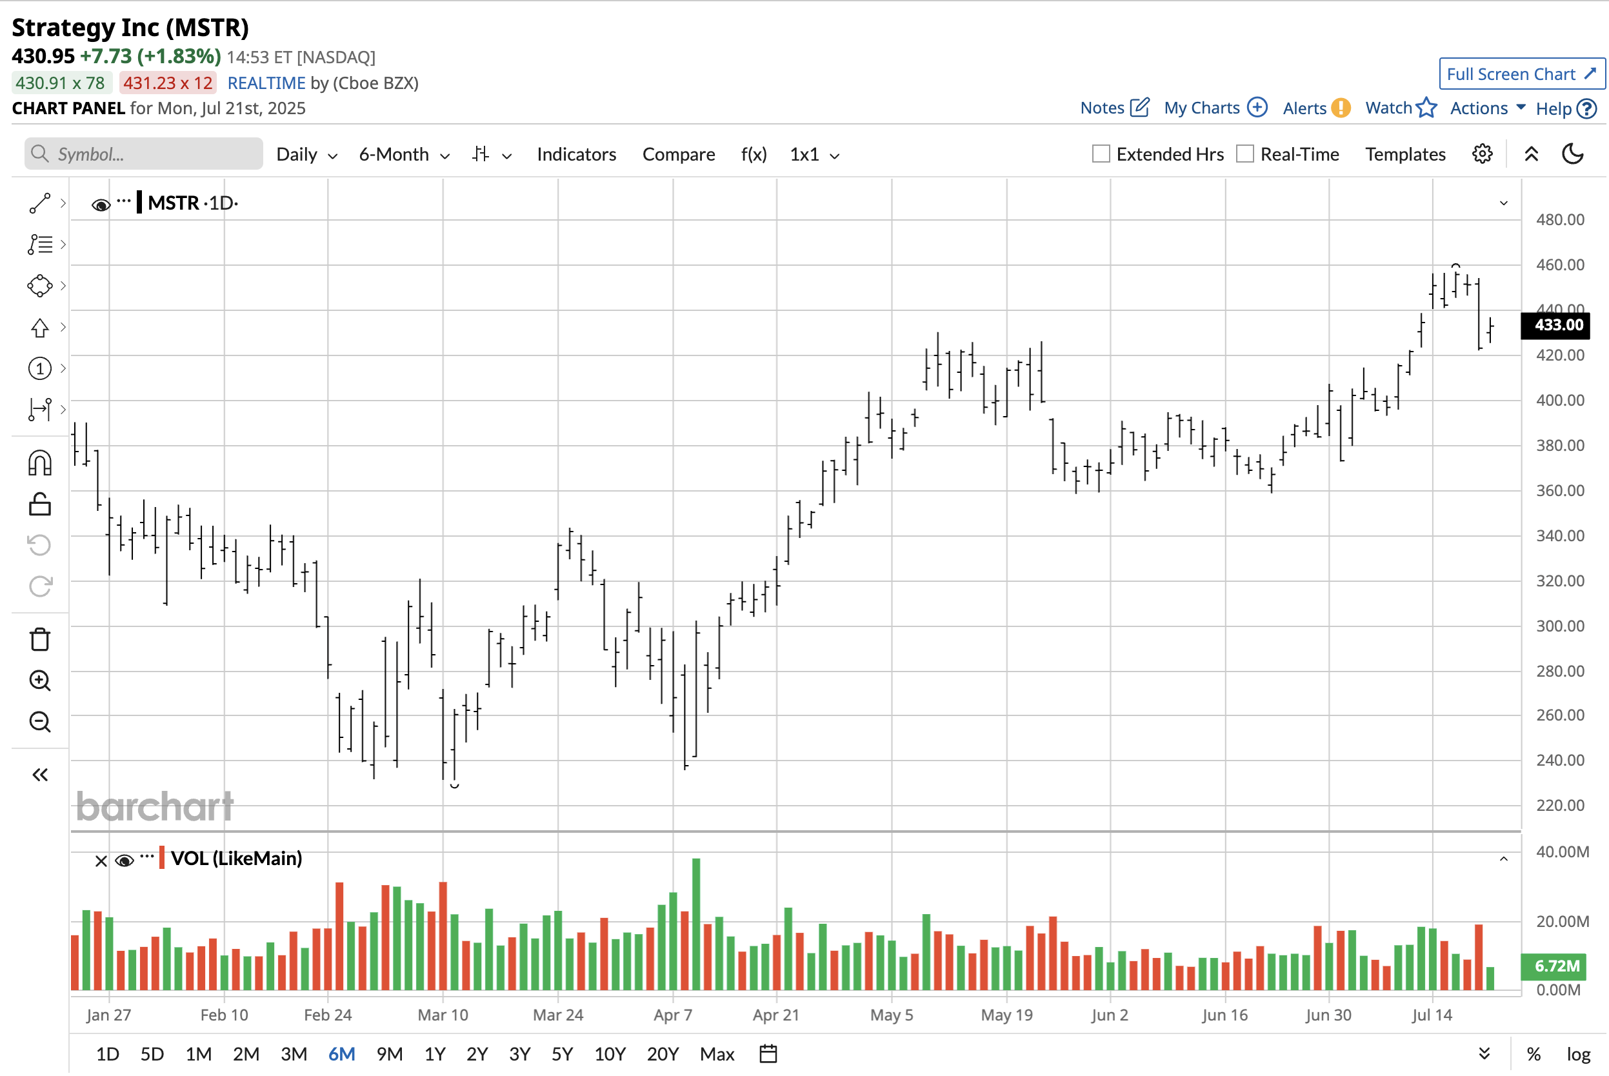Open VOL indicator more options dots
Viewport: 1609px width, 1076px height.
coord(147,857)
